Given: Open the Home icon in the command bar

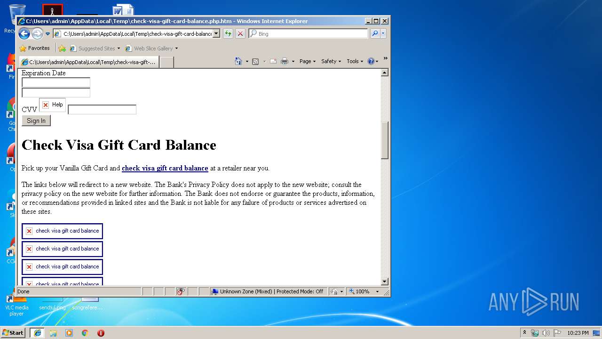Looking at the screenshot, I should coord(238,61).
